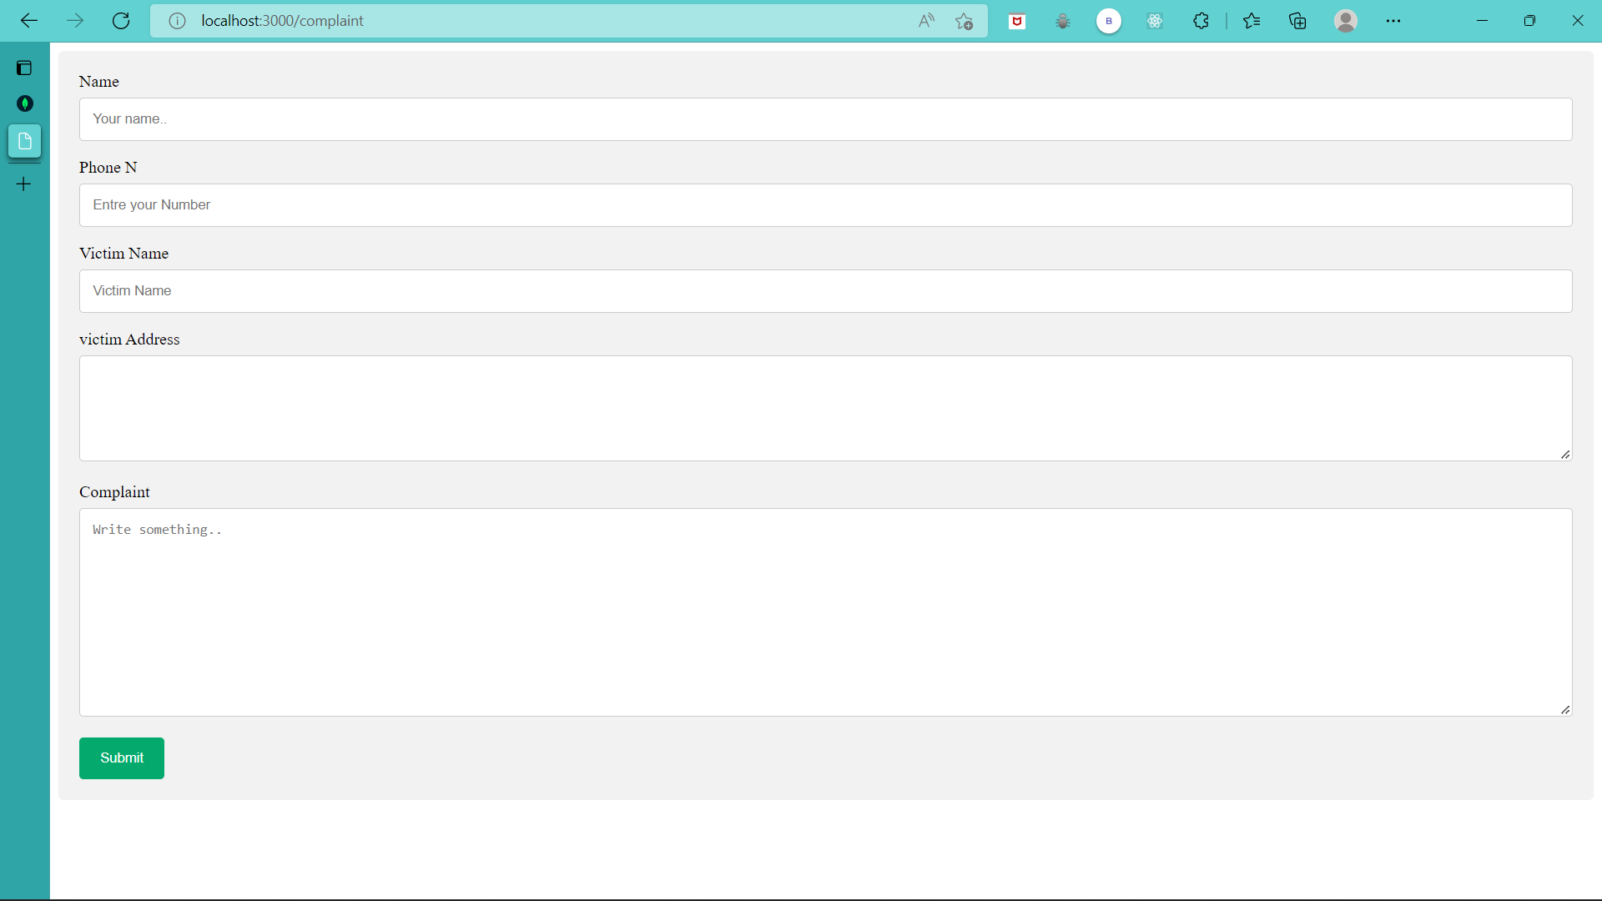1602x901 pixels.
Task: Click the browser back arrow
Action: (x=29, y=21)
